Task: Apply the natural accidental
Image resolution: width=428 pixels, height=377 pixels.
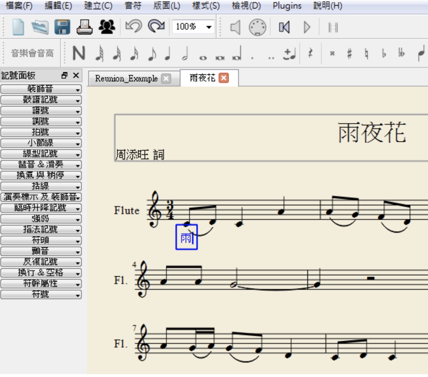Action: click(366, 53)
